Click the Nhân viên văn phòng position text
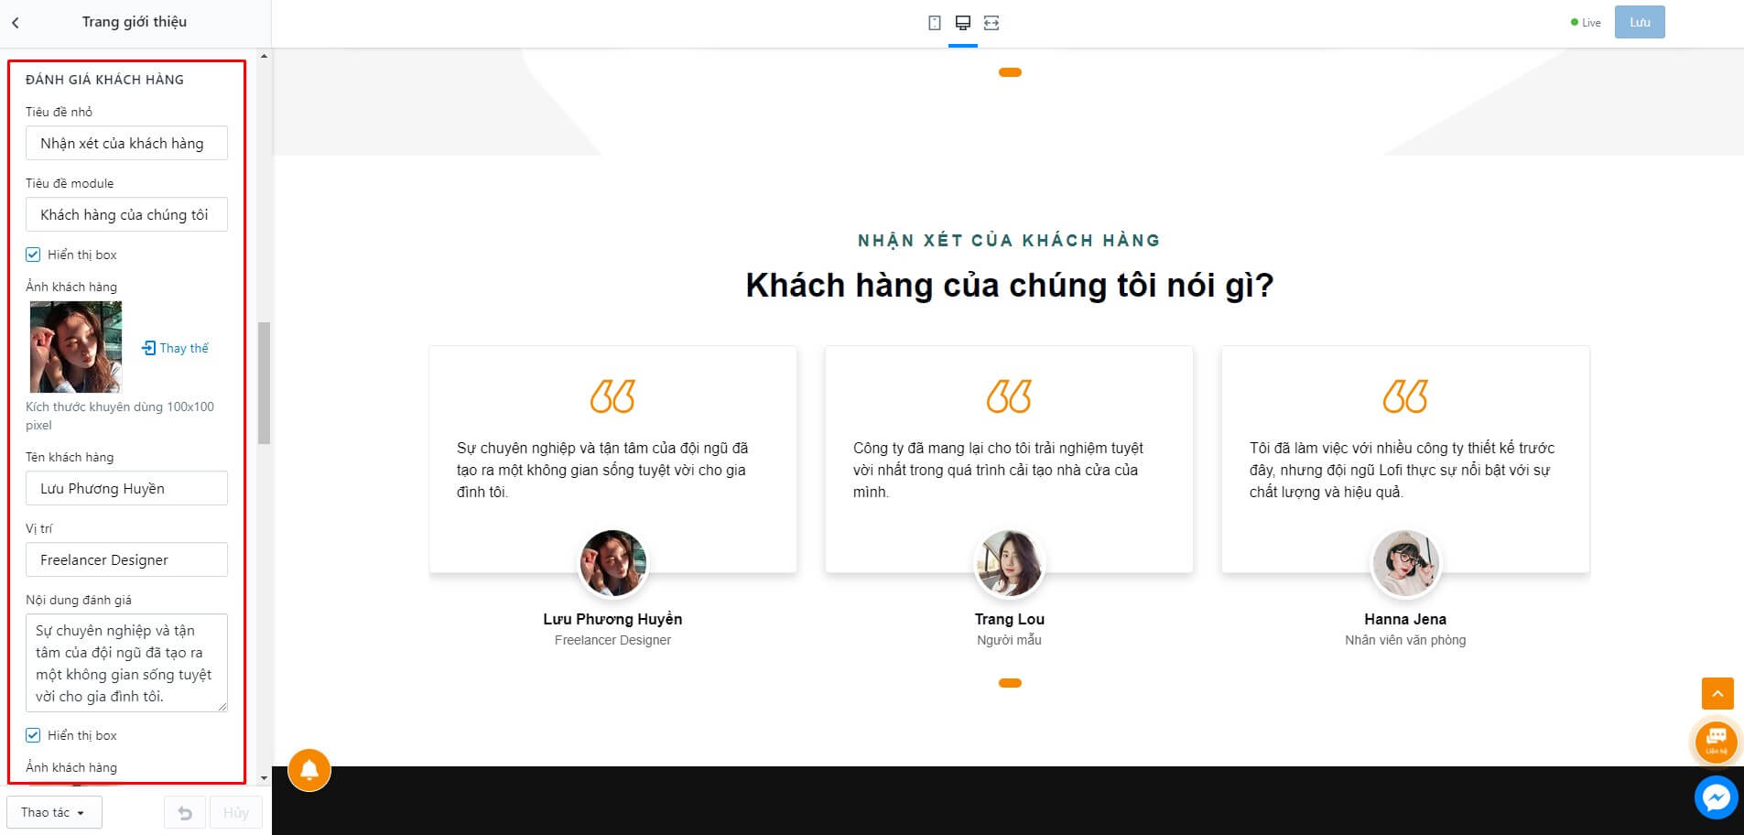This screenshot has width=1744, height=835. (1405, 640)
